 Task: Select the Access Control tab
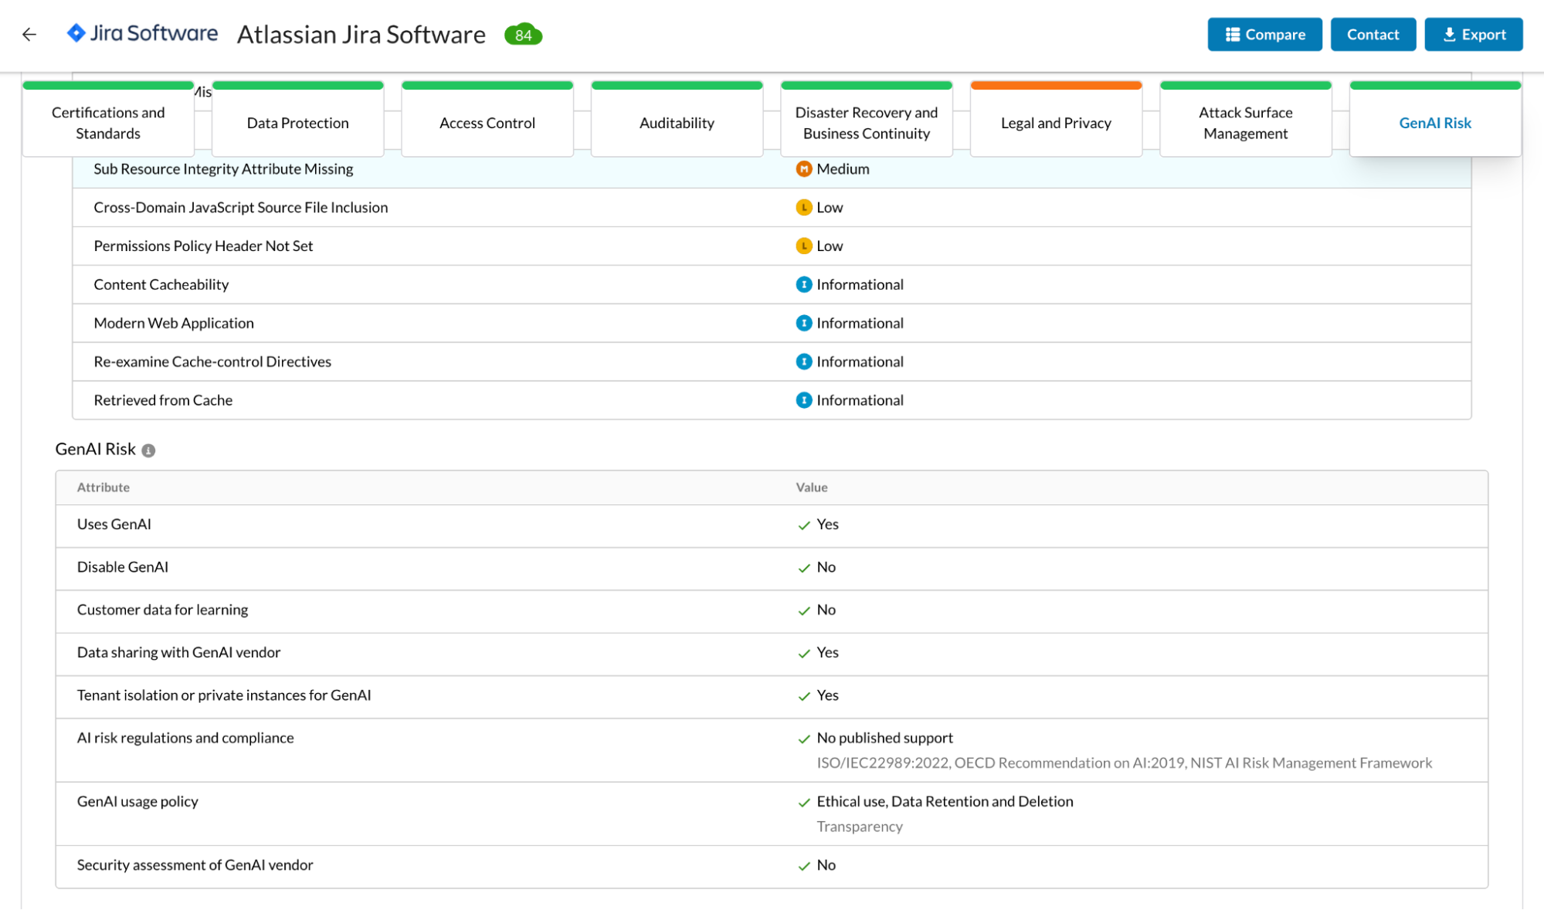(x=487, y=120)
